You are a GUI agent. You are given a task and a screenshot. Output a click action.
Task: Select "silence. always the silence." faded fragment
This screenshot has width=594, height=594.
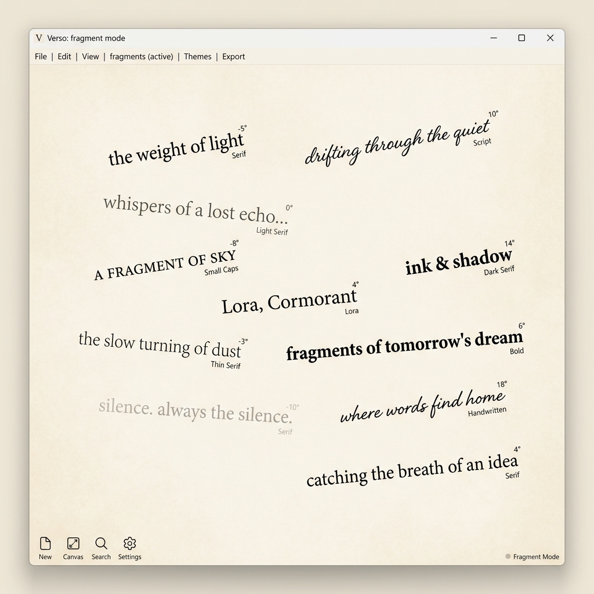point(195,411)
